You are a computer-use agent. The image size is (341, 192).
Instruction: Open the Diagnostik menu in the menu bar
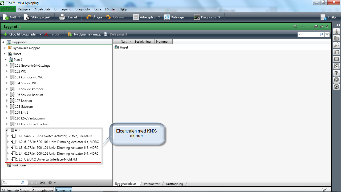click(x=83, y=9)
